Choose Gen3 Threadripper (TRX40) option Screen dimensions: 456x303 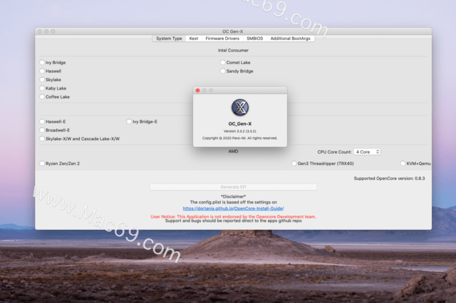(294, 164)
